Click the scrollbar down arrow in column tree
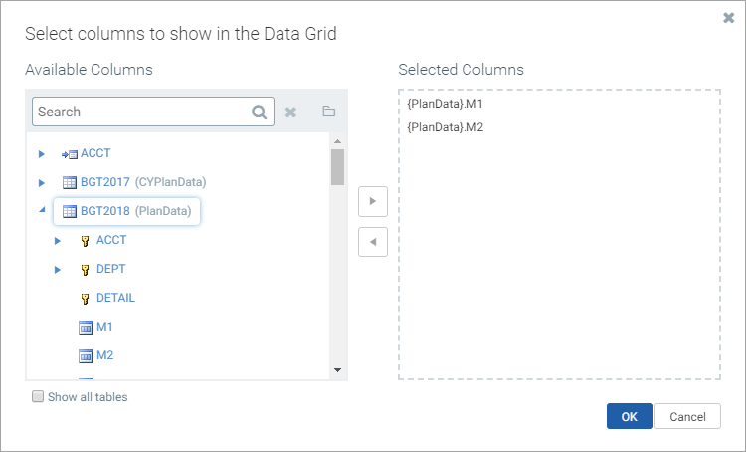746x452 pixels. 338,370
